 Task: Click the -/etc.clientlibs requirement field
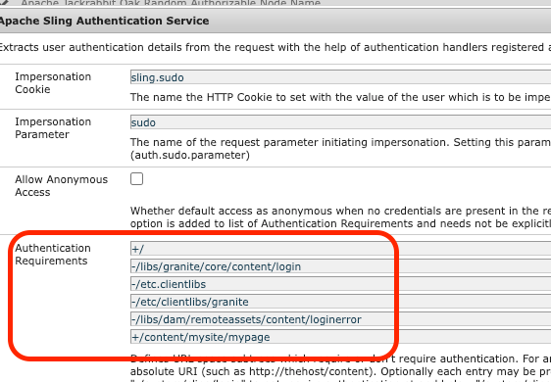(x=340, y=284)
